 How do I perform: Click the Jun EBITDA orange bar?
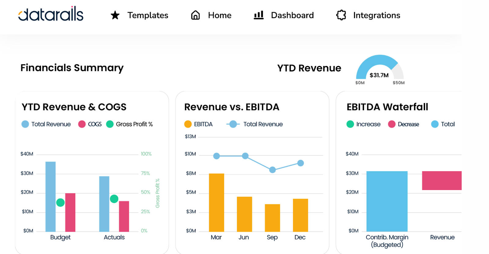tap(244, 214)
